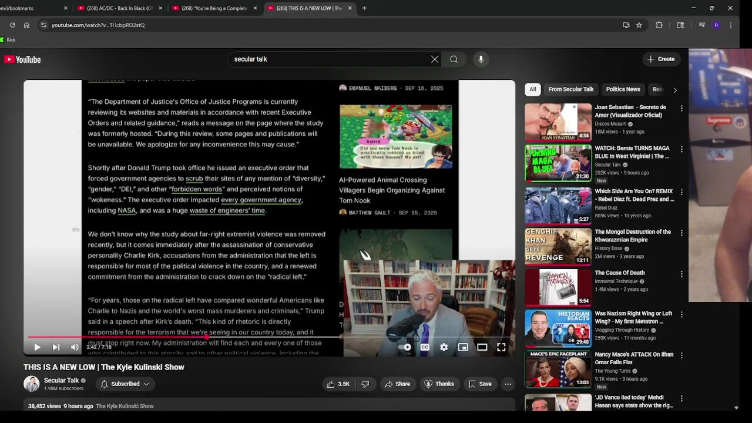Open more actions menu under video
752x423 pixels.
pos(508,384)
